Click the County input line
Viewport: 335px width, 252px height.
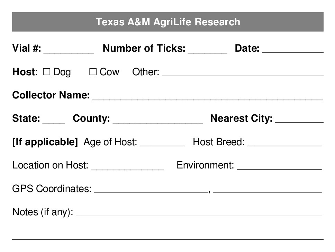coord(157,119)
